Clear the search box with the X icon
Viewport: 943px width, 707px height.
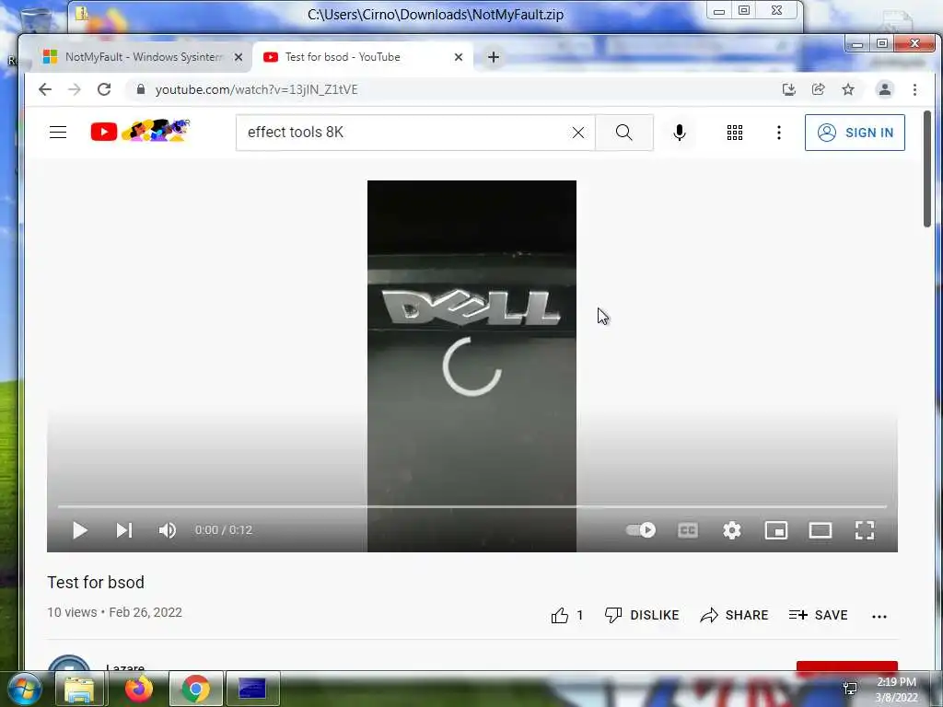(x=578, y=133)
